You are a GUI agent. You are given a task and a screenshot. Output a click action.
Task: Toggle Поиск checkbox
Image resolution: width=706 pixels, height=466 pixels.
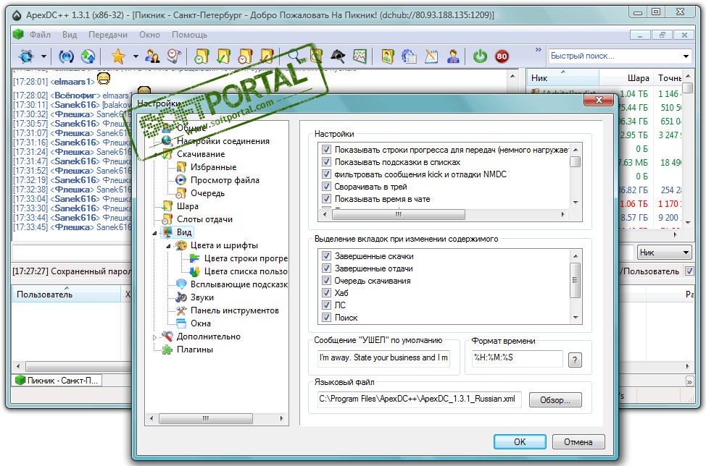pos(326,317)
